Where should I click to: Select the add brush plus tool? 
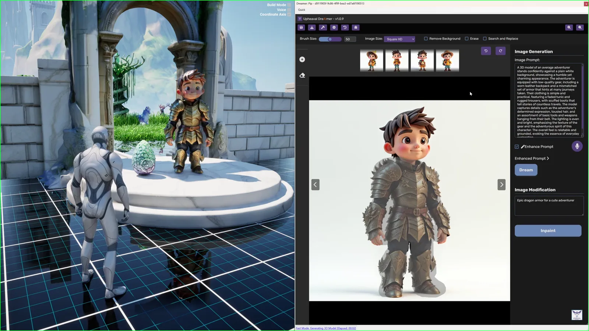point(302,59)
